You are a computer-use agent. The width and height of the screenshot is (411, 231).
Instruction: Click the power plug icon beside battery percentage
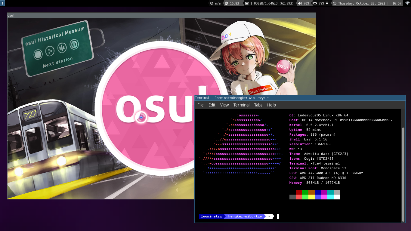tap(327, 3)
